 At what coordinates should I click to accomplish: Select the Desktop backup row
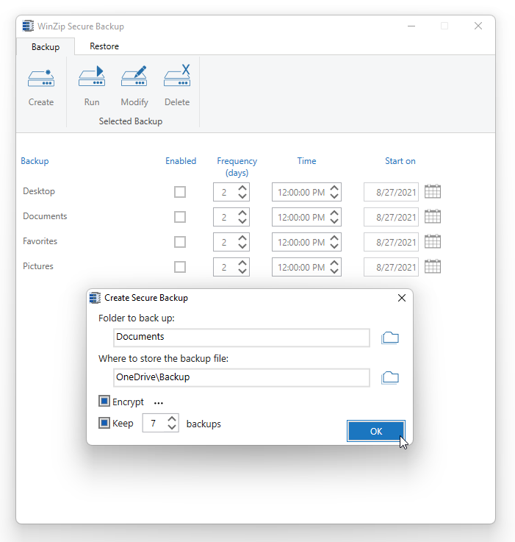(39, 191)
